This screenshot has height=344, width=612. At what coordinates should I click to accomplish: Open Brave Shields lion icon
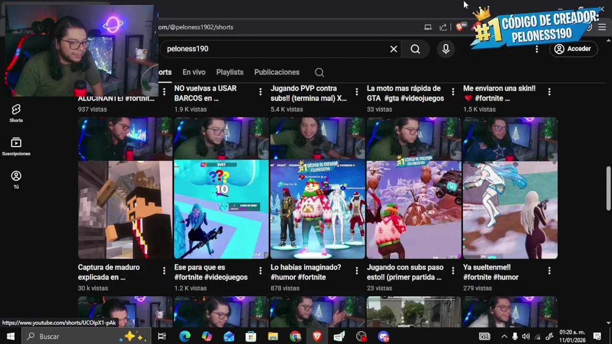(459, 27)
